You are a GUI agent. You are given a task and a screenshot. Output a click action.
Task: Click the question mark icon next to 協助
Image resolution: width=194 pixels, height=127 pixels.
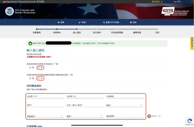tap(131, 22)
